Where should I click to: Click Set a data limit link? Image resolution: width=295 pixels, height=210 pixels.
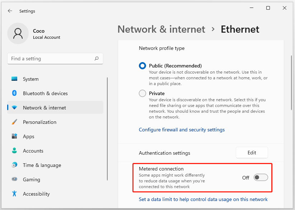(x=203, y=199)
